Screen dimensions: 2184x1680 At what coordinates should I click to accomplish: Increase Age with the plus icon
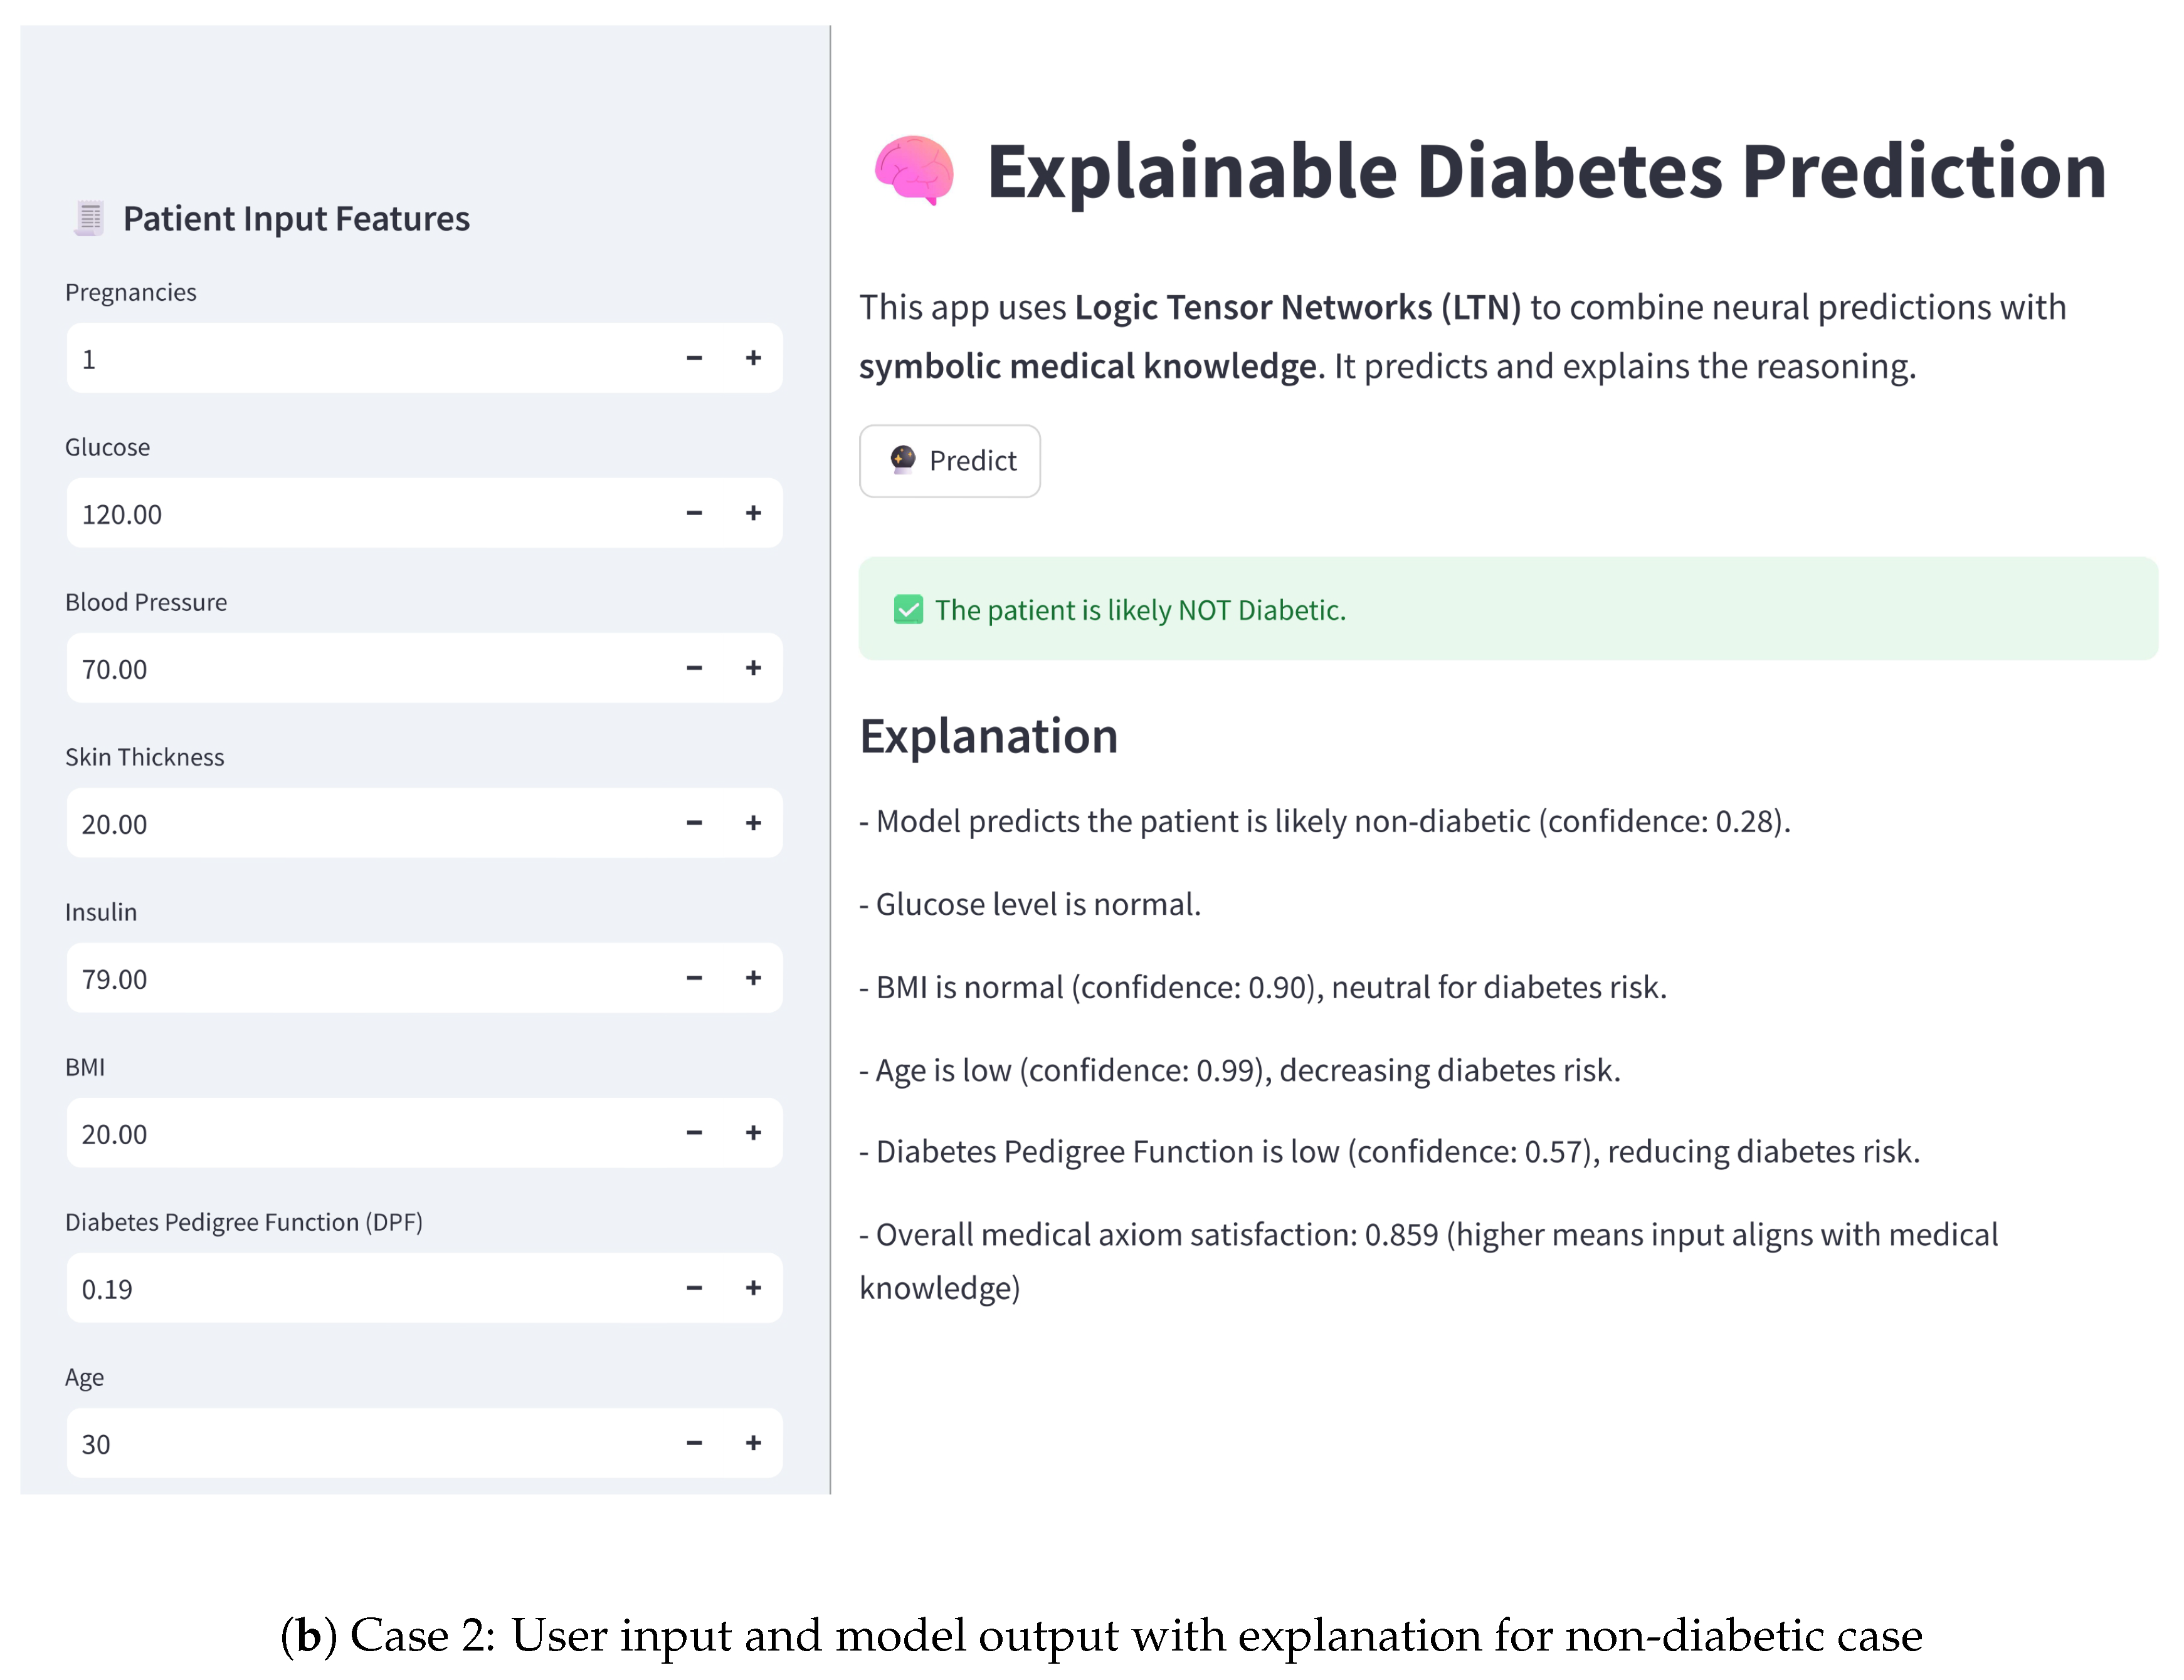coord(753,1442)
